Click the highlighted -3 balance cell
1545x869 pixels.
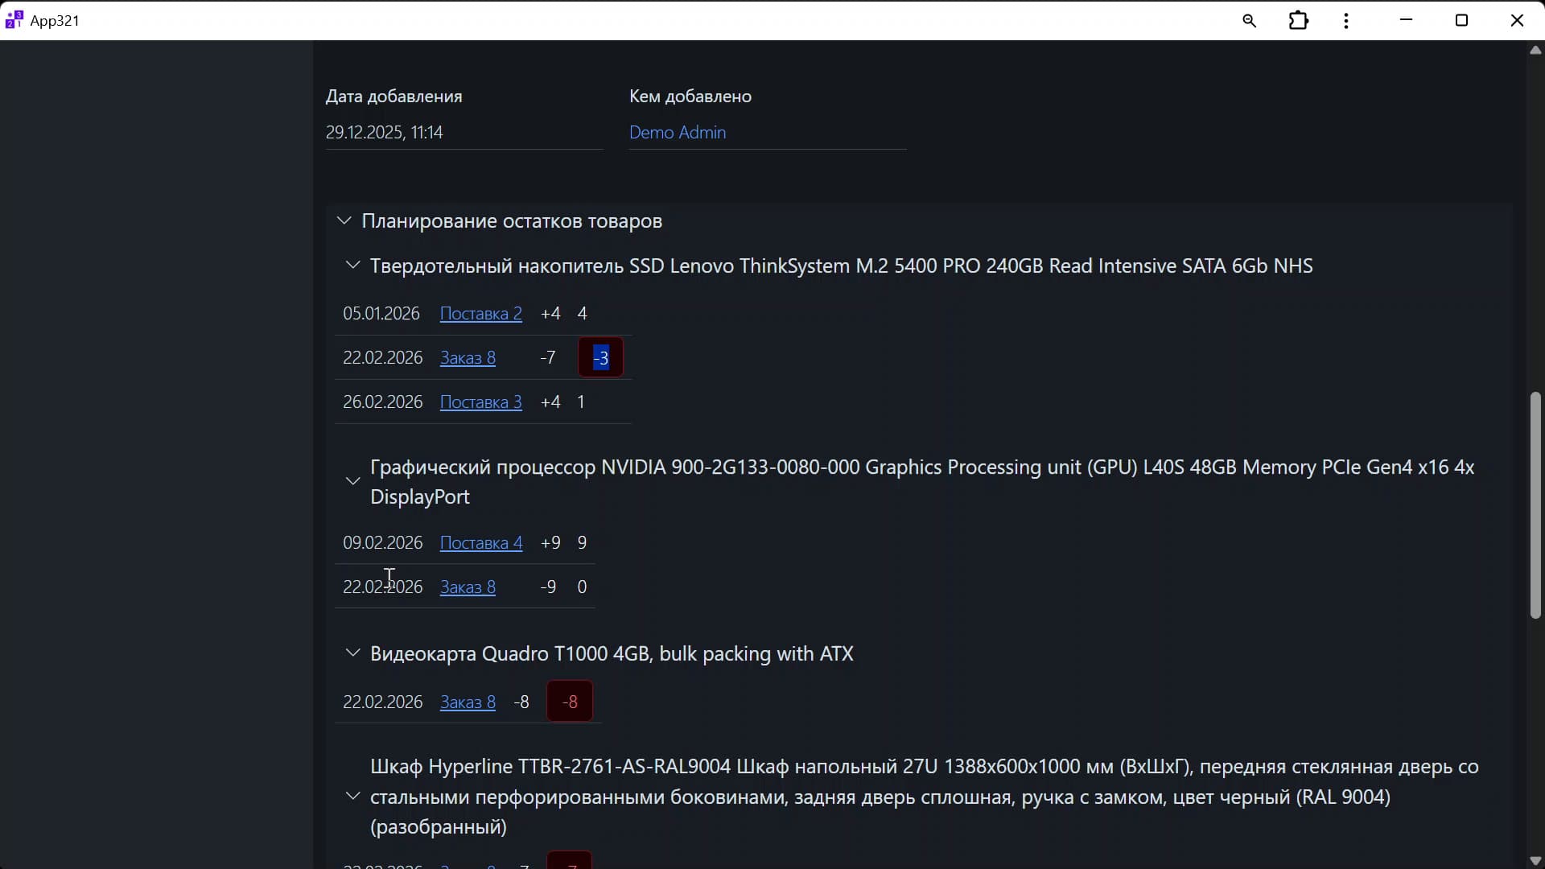click(601, 358)
